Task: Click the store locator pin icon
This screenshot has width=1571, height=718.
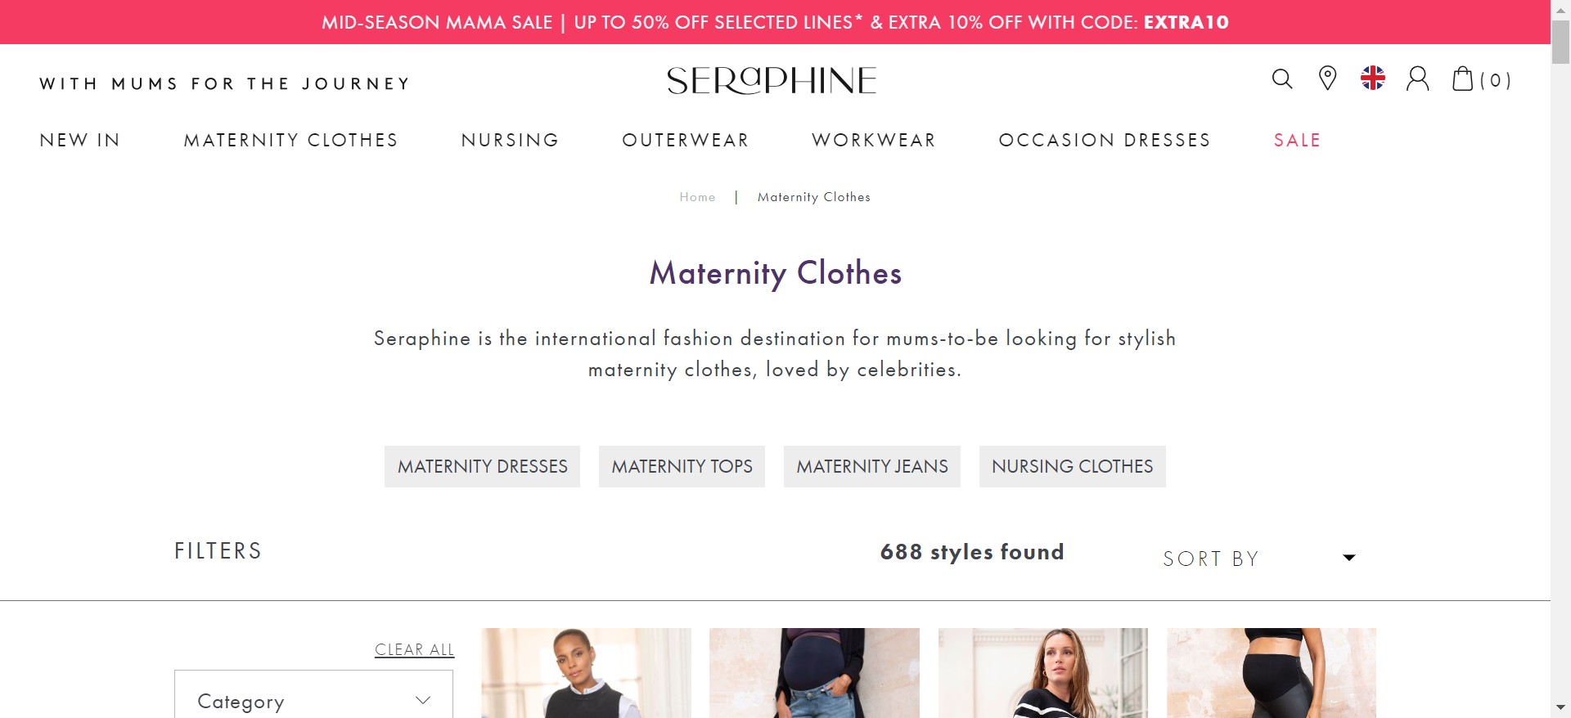Action: point(1327,79)
